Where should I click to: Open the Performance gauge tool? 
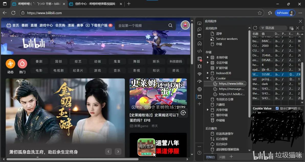(200, 81)
